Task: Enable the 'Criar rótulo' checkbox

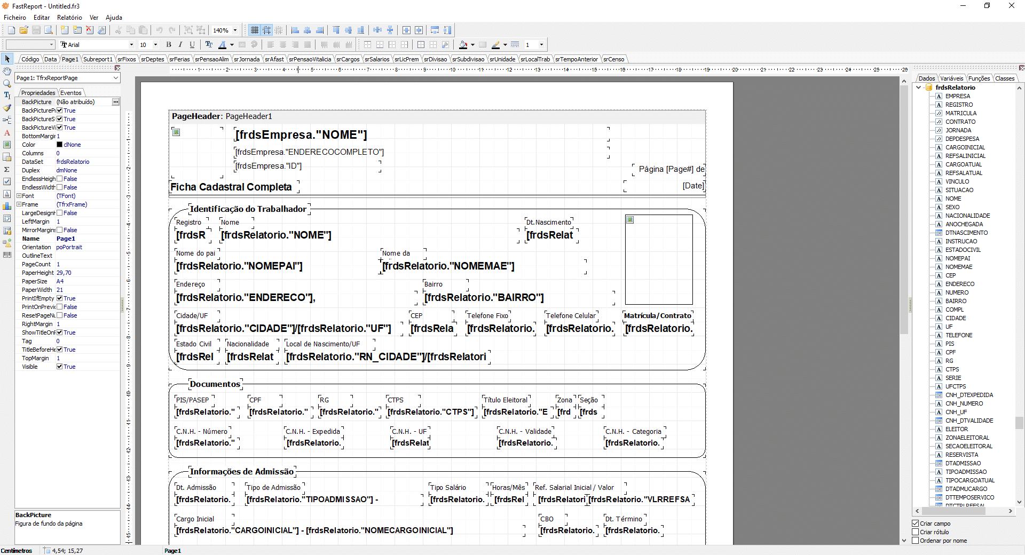Action: (x=916, y=532)
